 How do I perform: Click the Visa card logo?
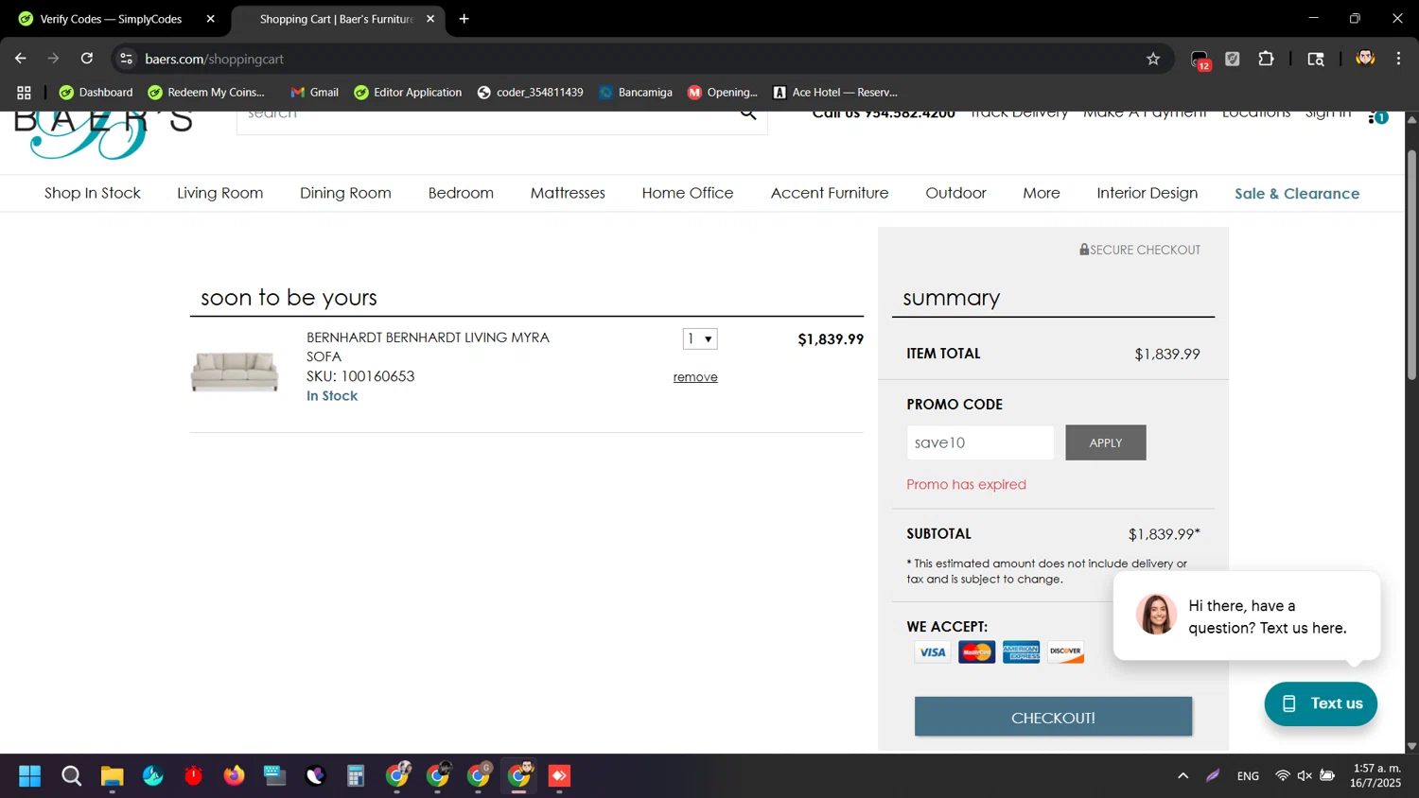coord(932,651)
